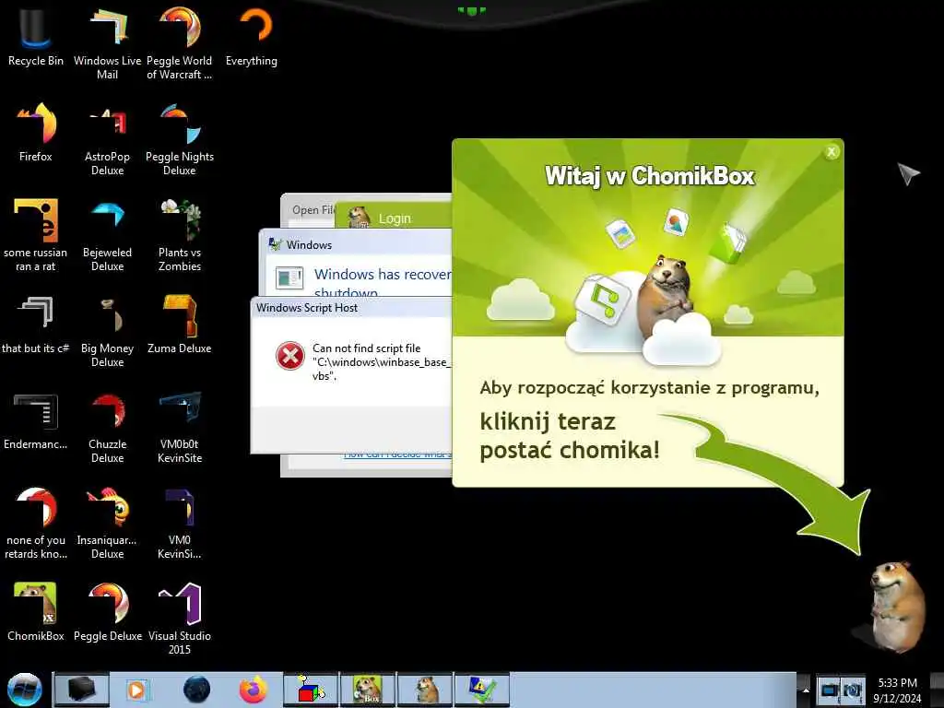Screen dimensions: 944x708
Task: Click the red error icon in Script Host
Action: [290, 356]
